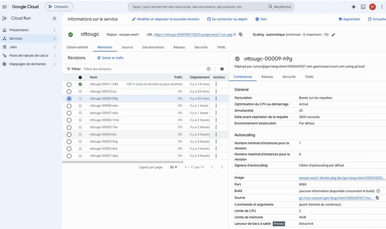Sort revisions by the Nom column
Screen dimensions: 386x229
[x=93, y=77]
